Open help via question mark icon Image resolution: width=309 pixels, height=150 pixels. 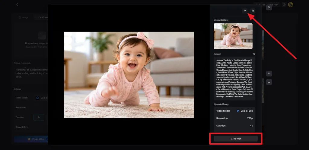click(284, 4)
